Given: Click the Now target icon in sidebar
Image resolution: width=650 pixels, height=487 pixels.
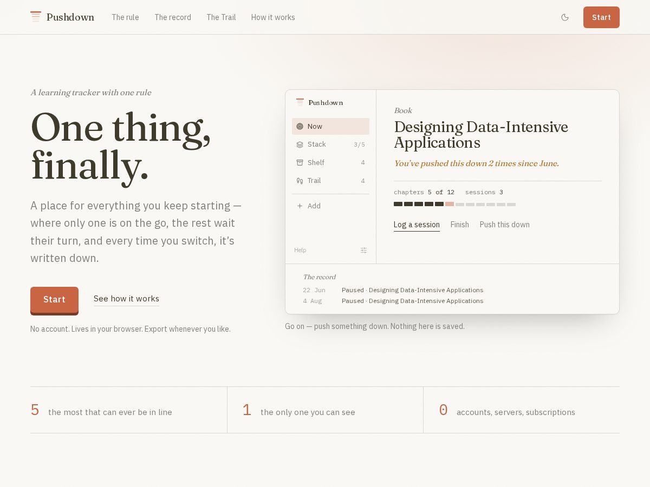Looking at the screenshot, I should [300, 127].
